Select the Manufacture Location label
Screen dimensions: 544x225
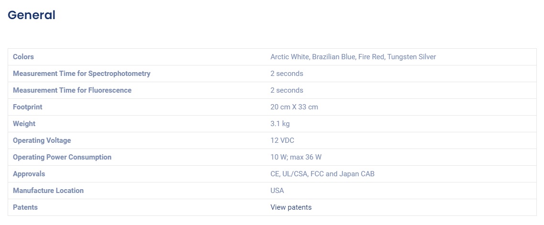pyautogui.click(x=48, y=191)
